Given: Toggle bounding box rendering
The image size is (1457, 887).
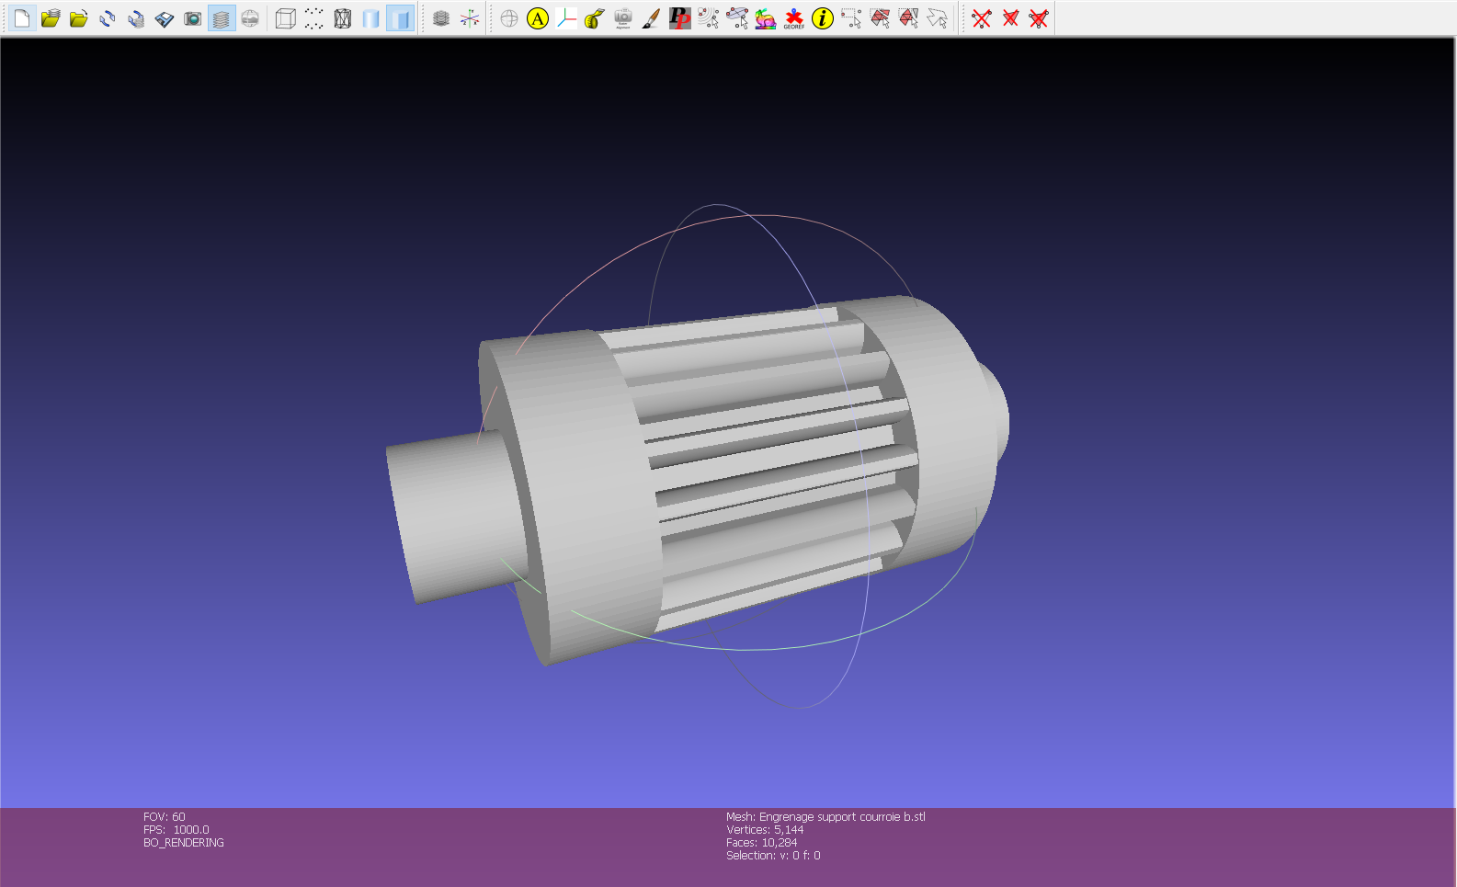Looking at the screenshot, I should 286,18.
